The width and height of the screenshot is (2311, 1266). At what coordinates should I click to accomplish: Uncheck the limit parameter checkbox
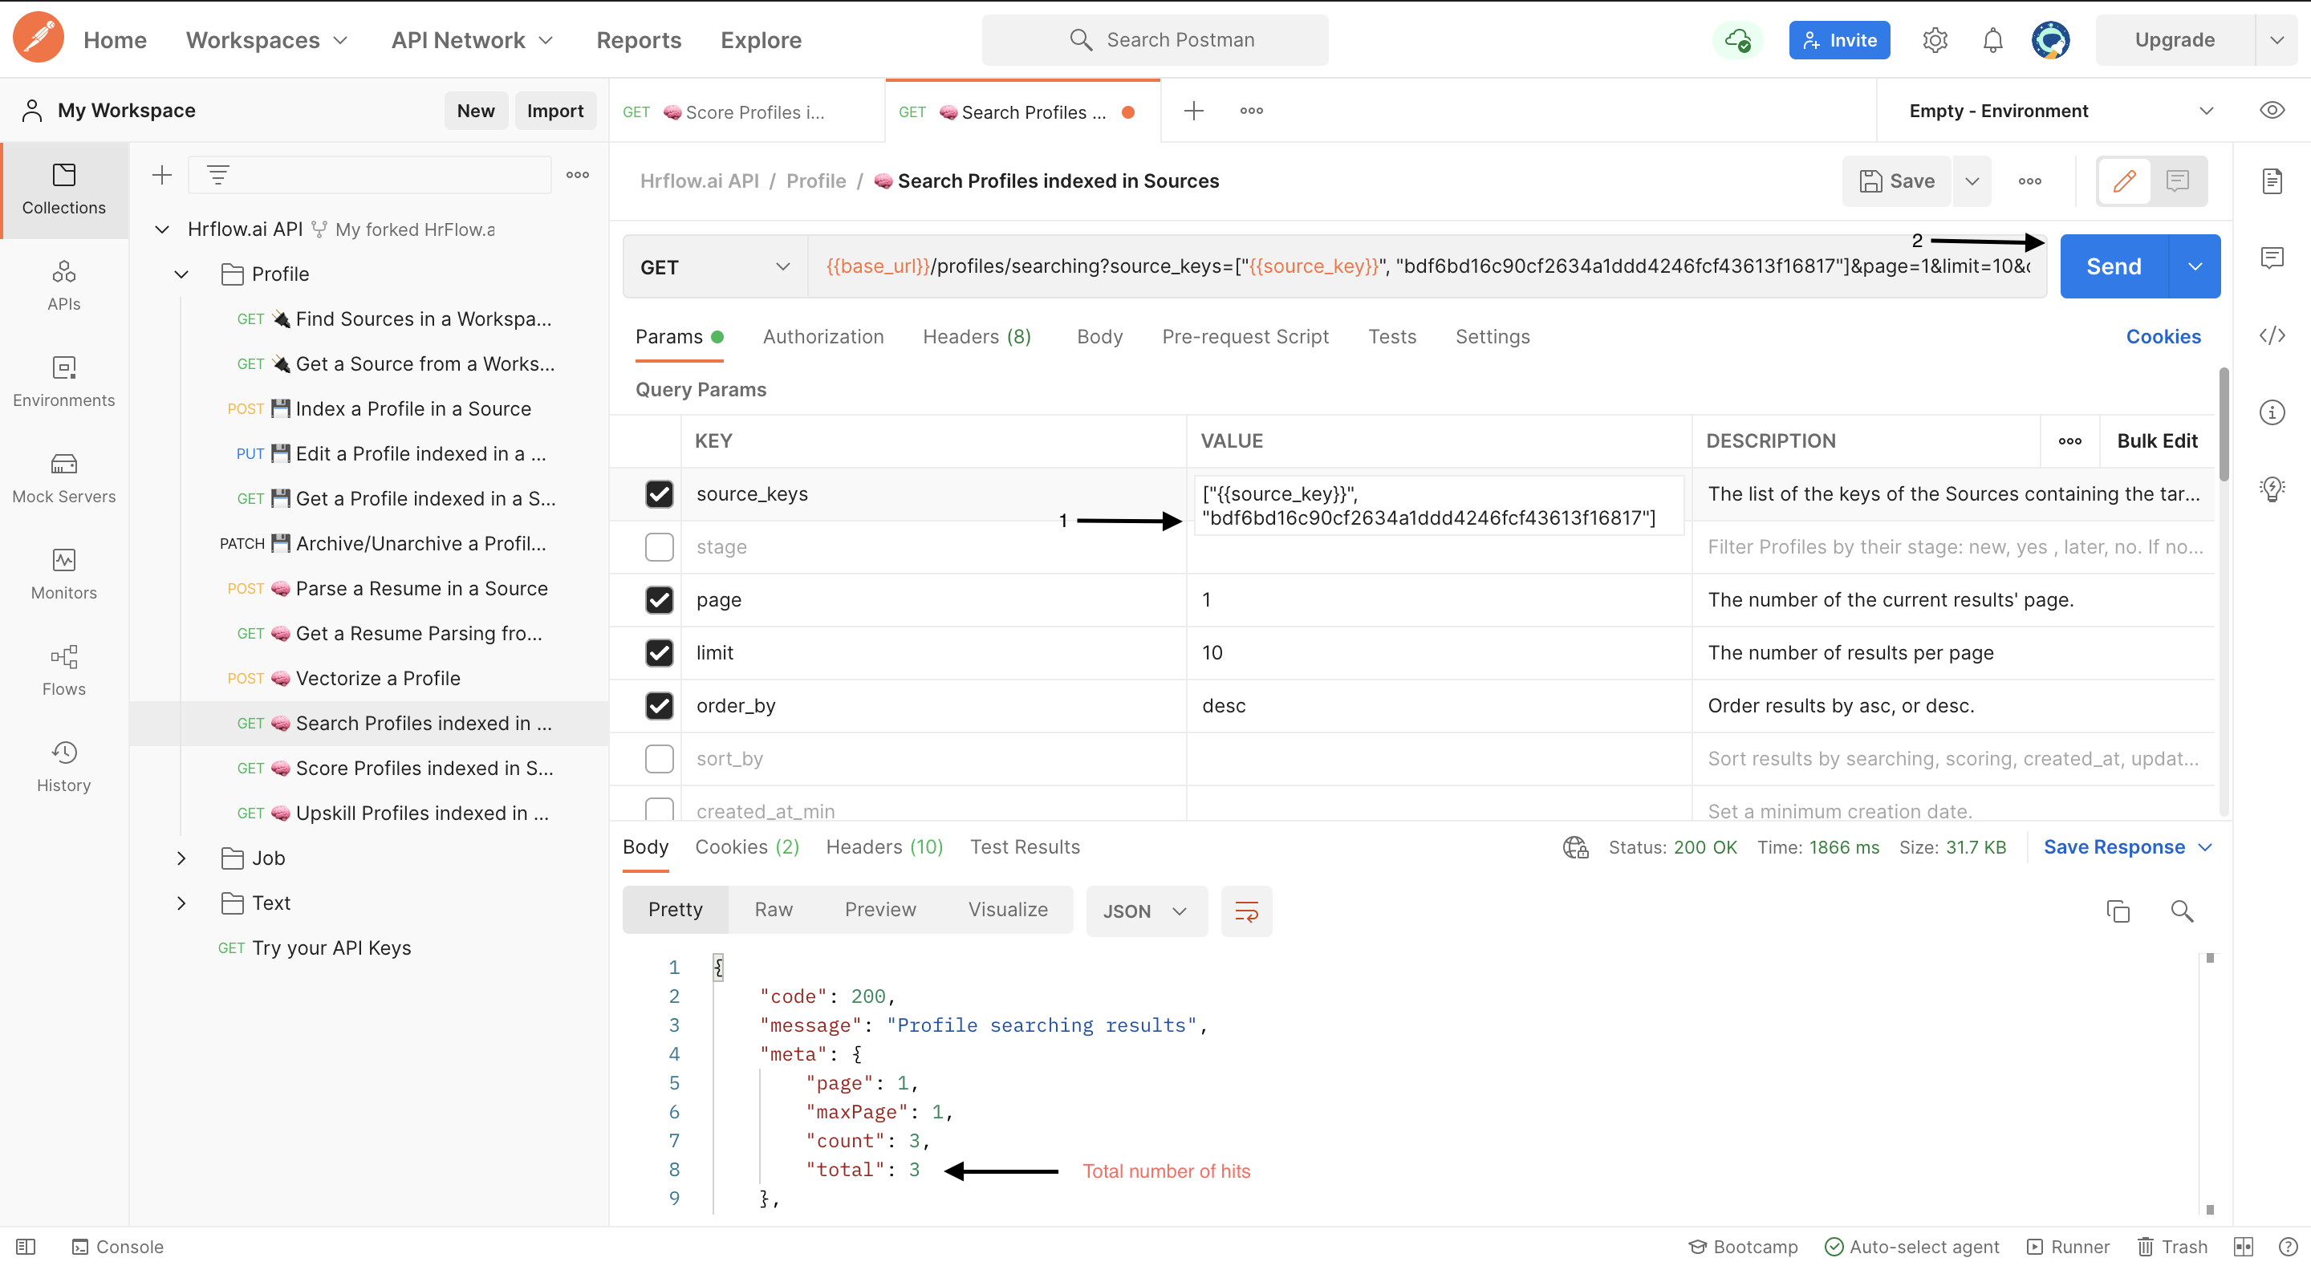660,652
